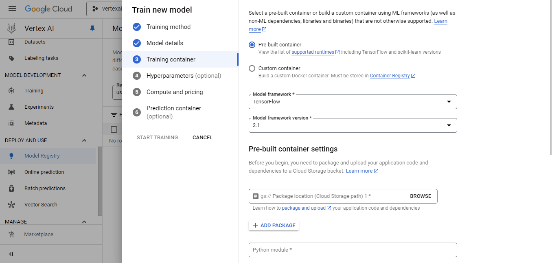Click the Model Registry lightbulb icon
This screenshot has height=263, width=552.
(11, 156)
